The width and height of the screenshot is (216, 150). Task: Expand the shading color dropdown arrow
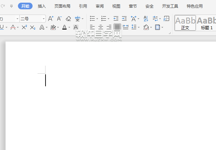151,28
